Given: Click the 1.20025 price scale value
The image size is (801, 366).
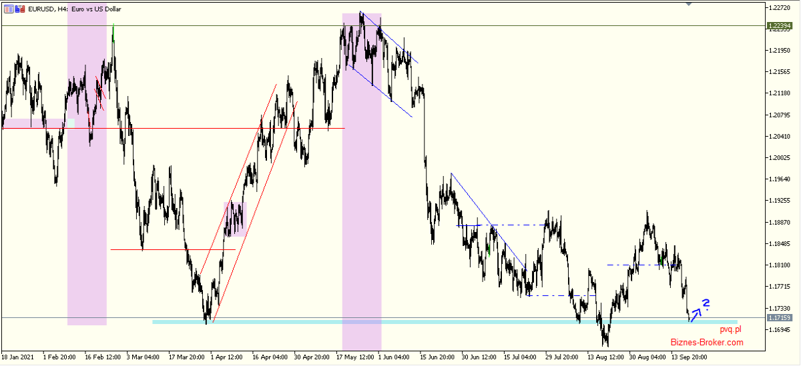Looking at the screenshot, I should pyautogui.click(x=780, y=158).
